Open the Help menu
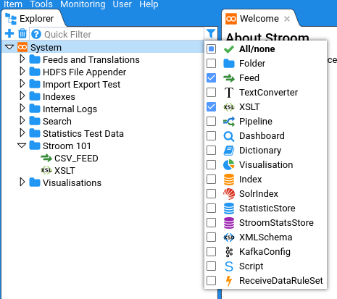 149,4
